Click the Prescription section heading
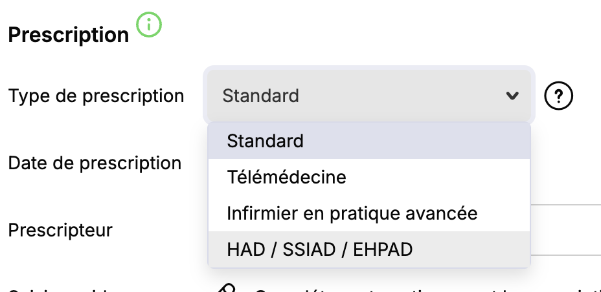This screenshot has height=292, width=601. coord(69,35)
